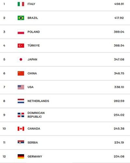The height and width of the screenshot is (163, 130).
Task: Select the Germany flag icon
Action: [x=21, y=156]
